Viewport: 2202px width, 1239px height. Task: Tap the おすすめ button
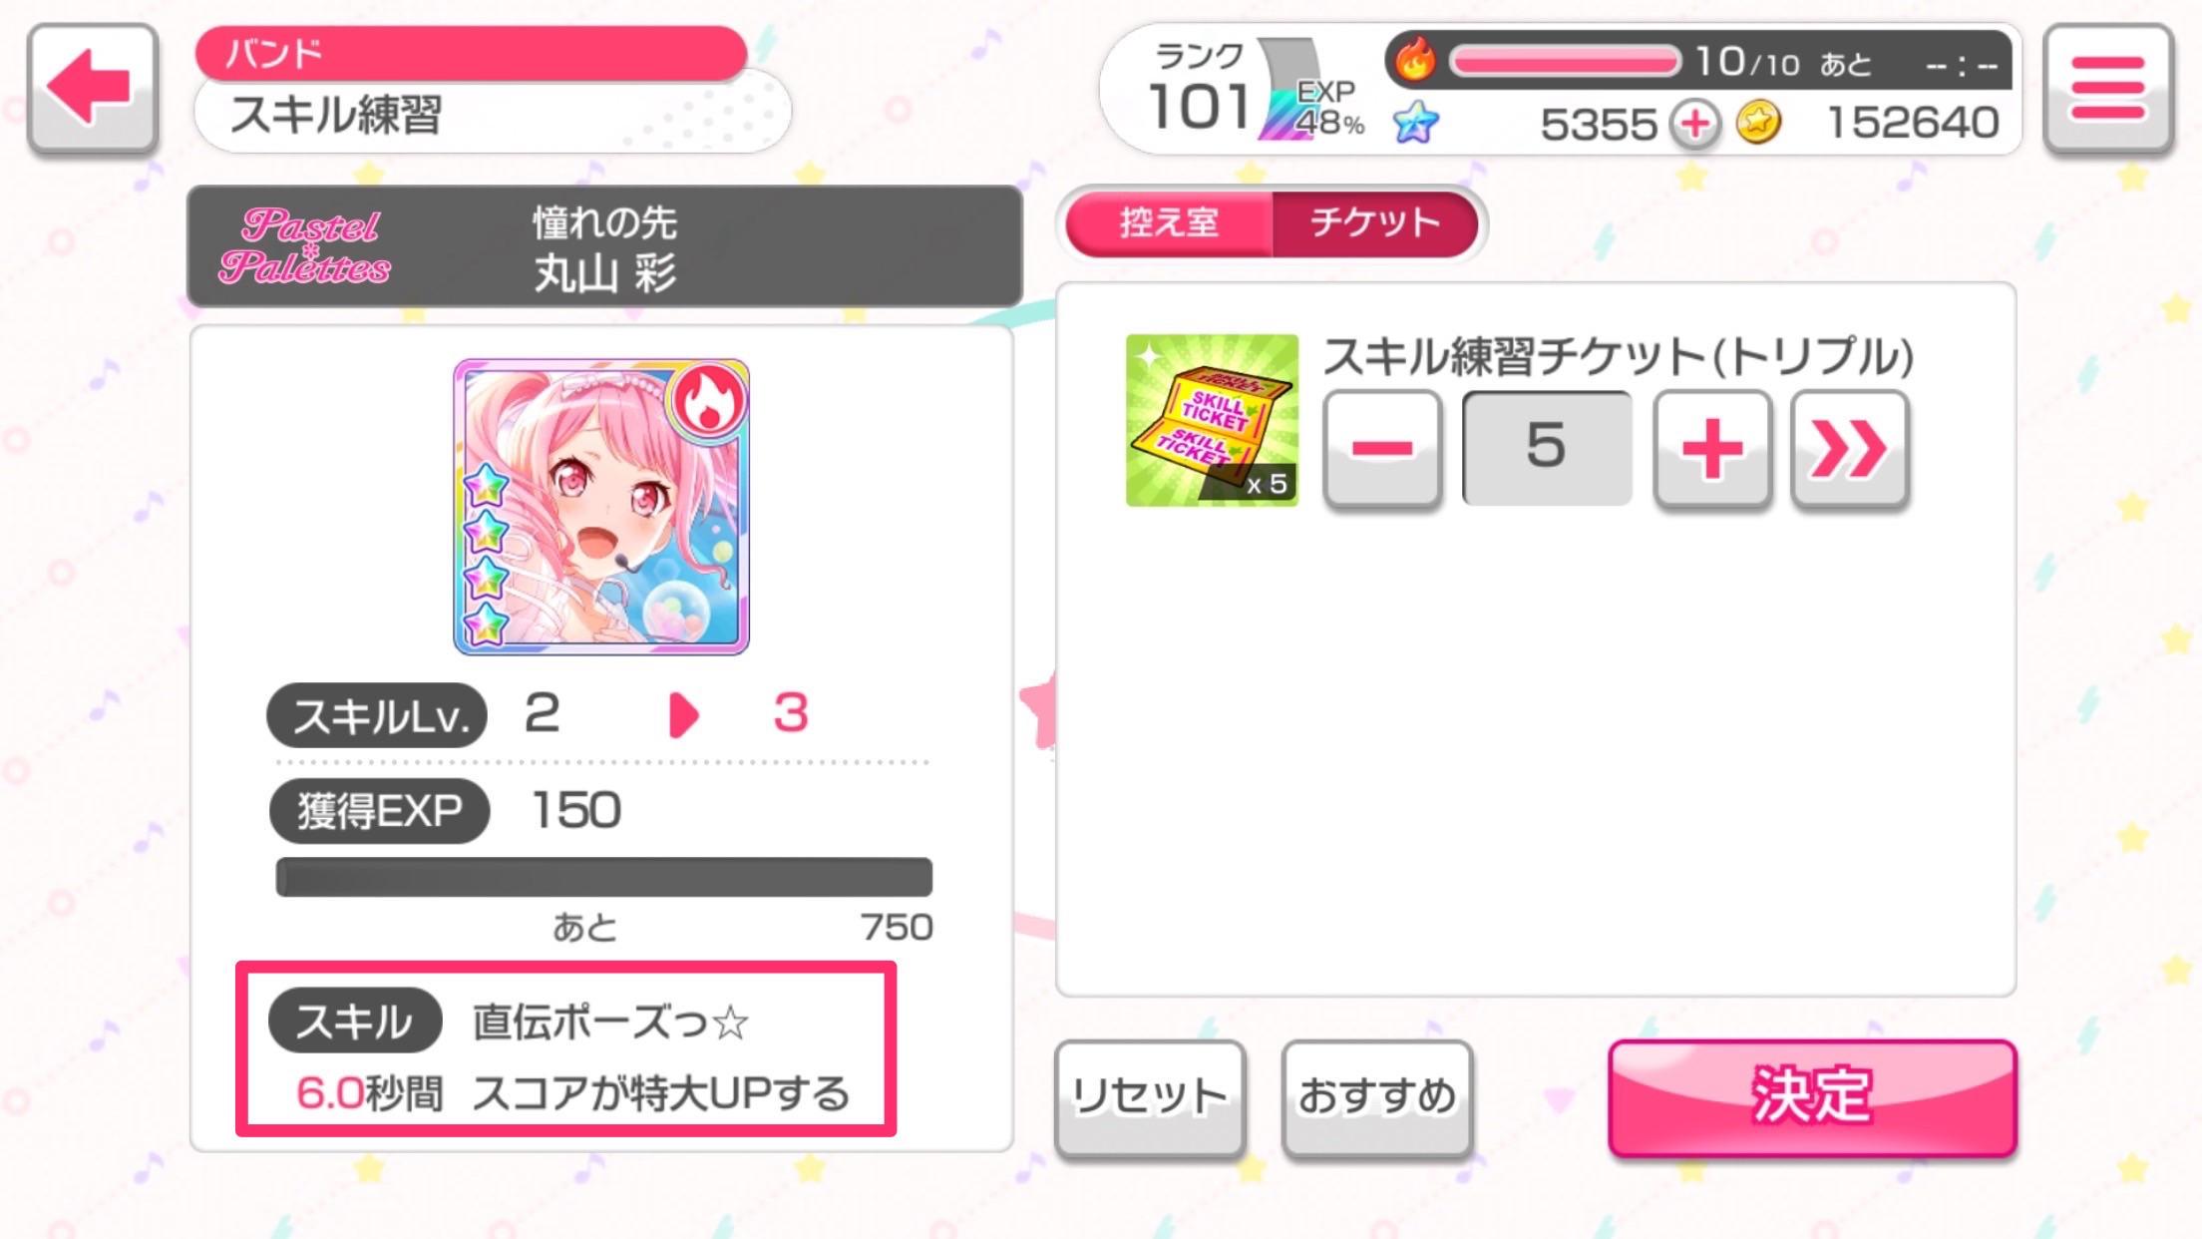1377,1098
